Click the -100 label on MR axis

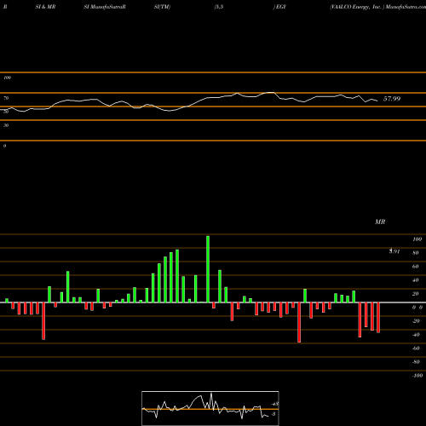point(417,376)
